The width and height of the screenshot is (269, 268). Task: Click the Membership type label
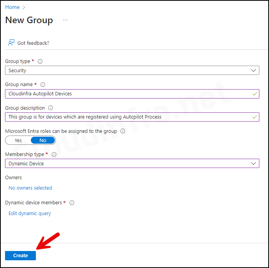[25, 154]
